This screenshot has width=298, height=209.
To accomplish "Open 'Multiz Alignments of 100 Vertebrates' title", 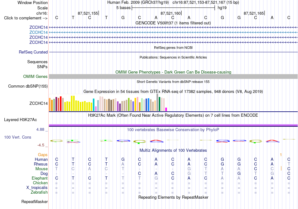I will point(173,150).
